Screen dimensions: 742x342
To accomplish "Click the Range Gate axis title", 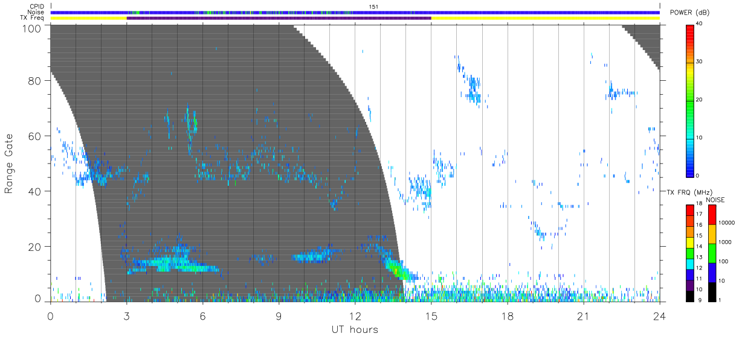I will pos(9,163).
